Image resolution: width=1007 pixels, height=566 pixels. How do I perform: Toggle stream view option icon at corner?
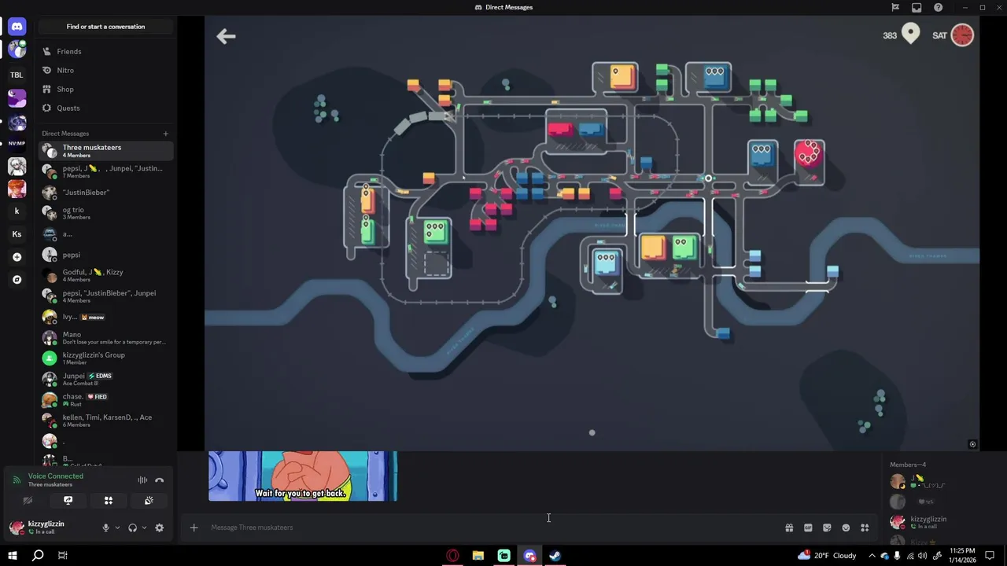(x=972, y=444)
